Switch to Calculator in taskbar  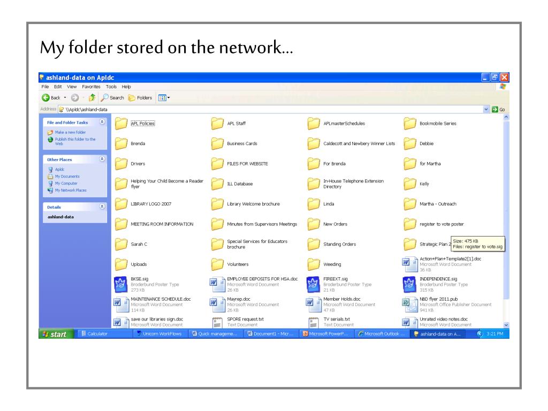pos(104,334)
